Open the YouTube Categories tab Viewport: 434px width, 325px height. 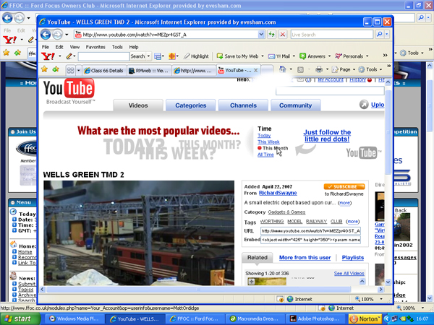click(x=190, y=105)
